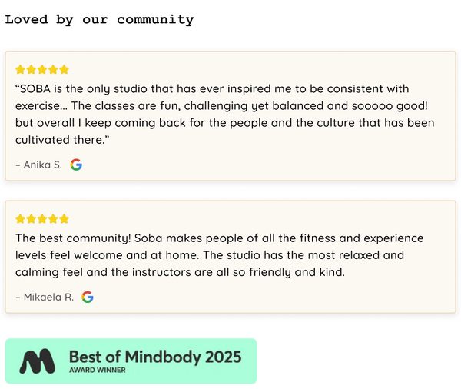Click the "AWARD WINNER" subtitle on the badge
This screenshot has width=461, height=389.
tap(97, 371)
